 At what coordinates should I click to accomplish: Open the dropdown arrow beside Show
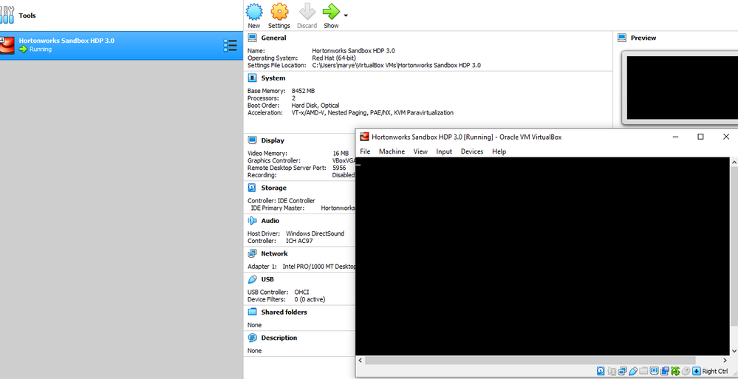pos(346,16)
